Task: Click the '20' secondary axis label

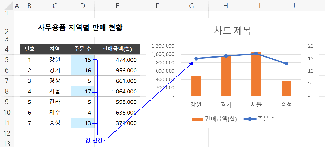Action: (x=311, y=46)
